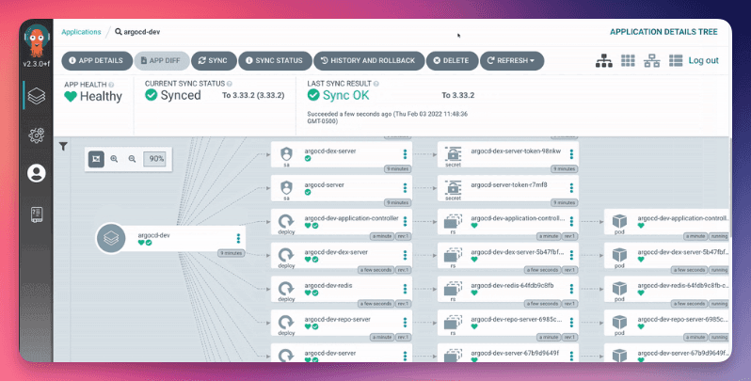Zoom out with the magnifier minus icon
751x381 pixels.
132,159
